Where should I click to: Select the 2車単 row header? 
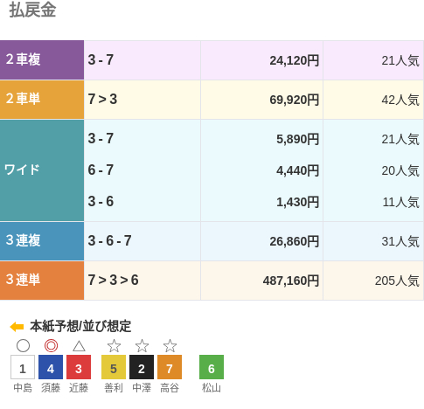[x=42, y=100]
